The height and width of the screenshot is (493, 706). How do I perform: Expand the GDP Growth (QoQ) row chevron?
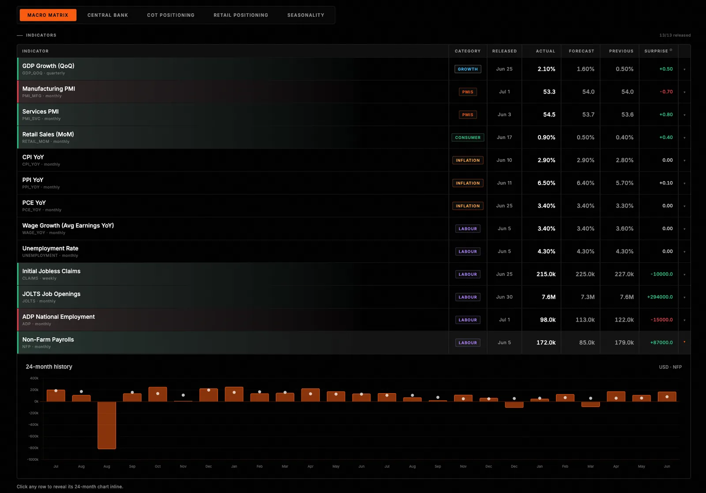tap(684, 69)
